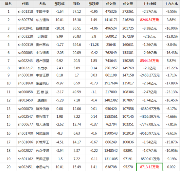Select stock name 长城军工
180x171 pixels.
click(x=42, y=142)
